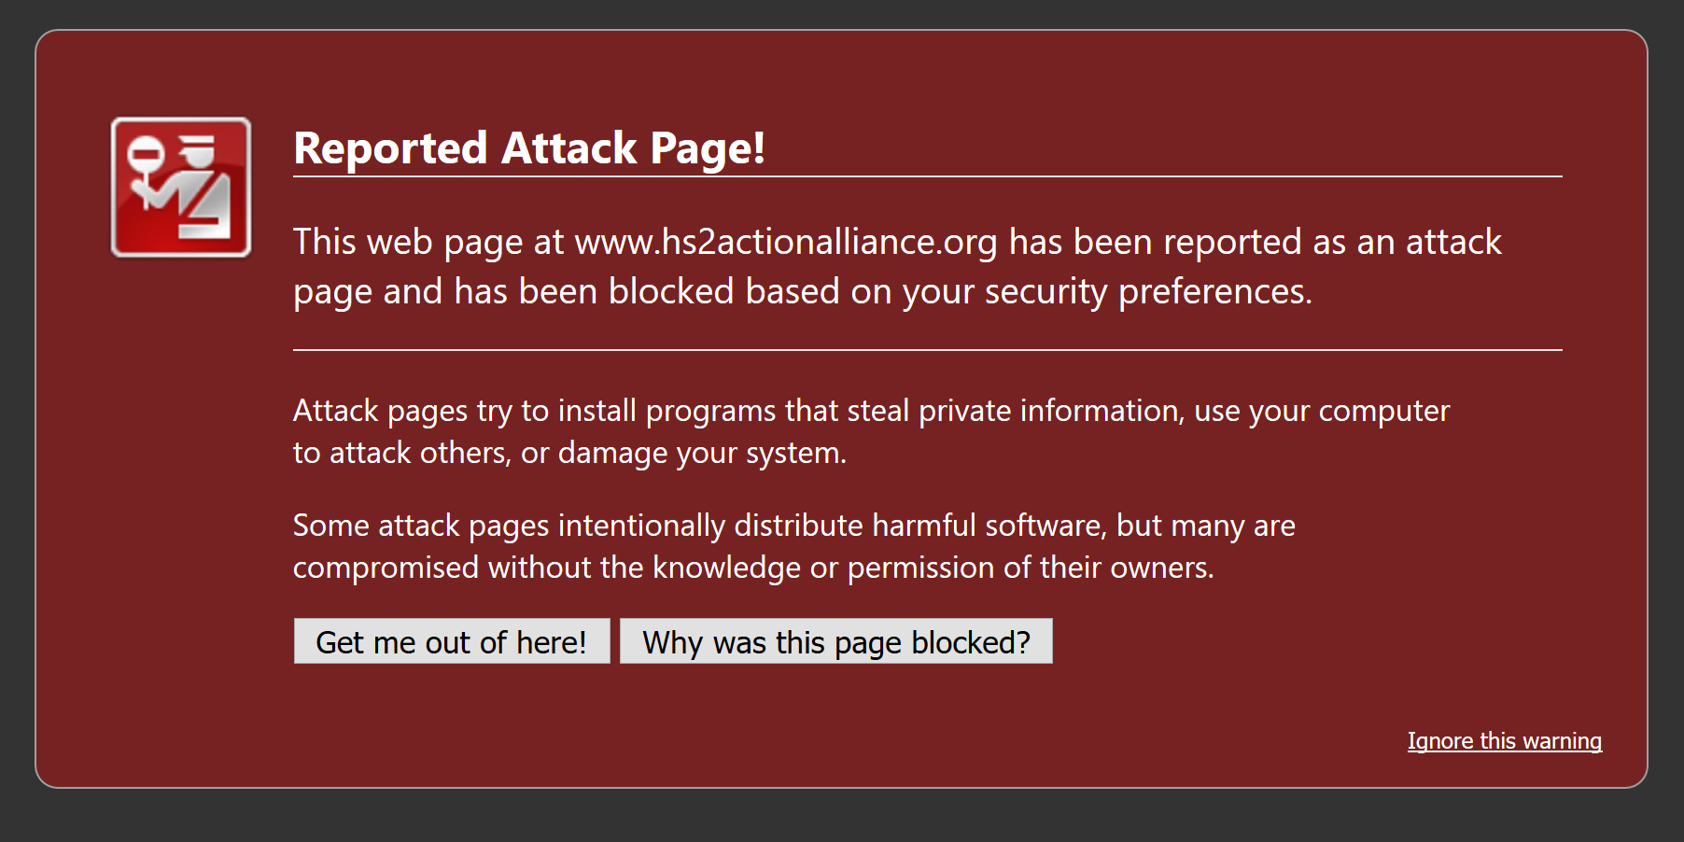1684x842 pixels.
Task: Click the phrase "to attack others"
Action: pos(401,453)
